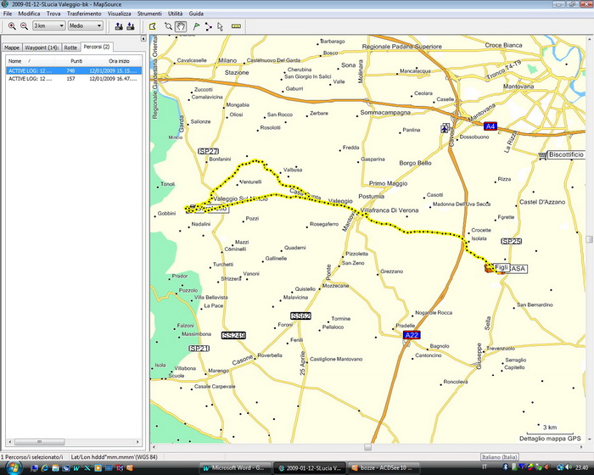Click the Microsoft Word taskbar button
Screen dimensions: 594x475
click(237, 468)
